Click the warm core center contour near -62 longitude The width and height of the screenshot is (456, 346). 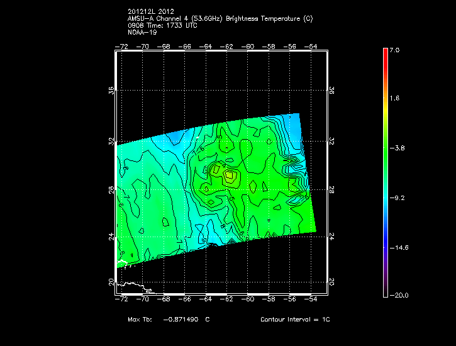(229, 176)
